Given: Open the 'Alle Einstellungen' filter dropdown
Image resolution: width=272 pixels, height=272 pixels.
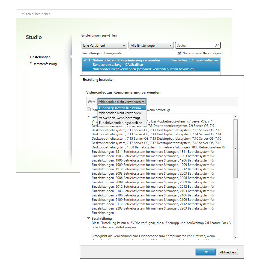Looking at the screenshot, I should 151,46.
